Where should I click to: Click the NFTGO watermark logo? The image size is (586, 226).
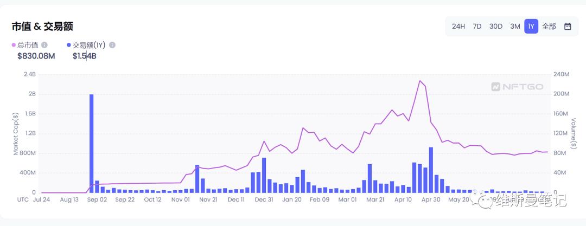517,86
